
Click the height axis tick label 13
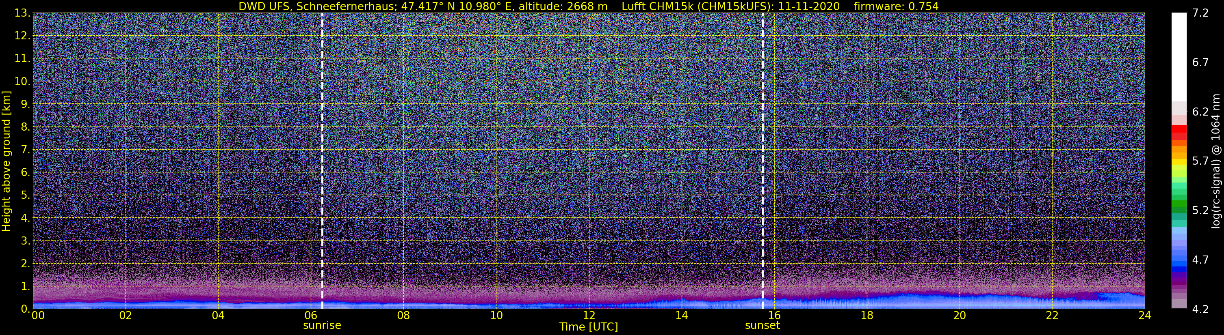pyautogui.click(x=22, y=13)
